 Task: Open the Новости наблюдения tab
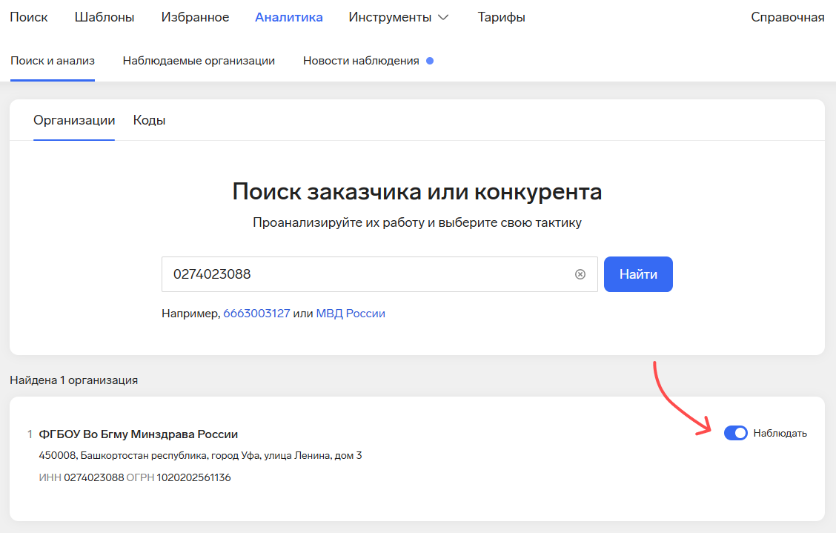(x=361, y=61)
